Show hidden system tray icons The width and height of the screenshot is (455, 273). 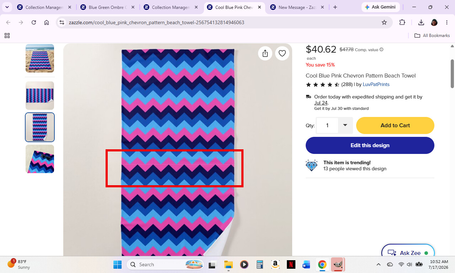tap(379, 264)
